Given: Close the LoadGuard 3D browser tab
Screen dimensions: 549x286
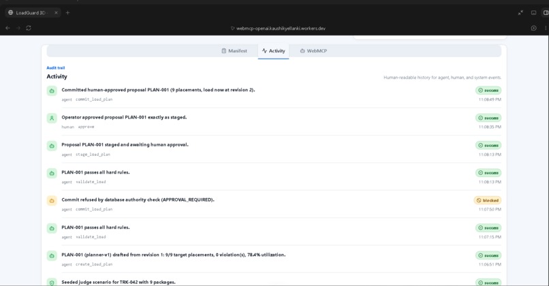Looking at the screenshot, I should 56,13.
